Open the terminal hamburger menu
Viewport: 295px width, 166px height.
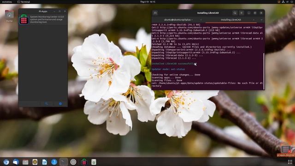[242, 13]
